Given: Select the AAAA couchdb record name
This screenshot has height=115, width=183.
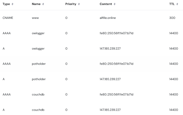Looking at the screenshot, I should click(38, 95).
